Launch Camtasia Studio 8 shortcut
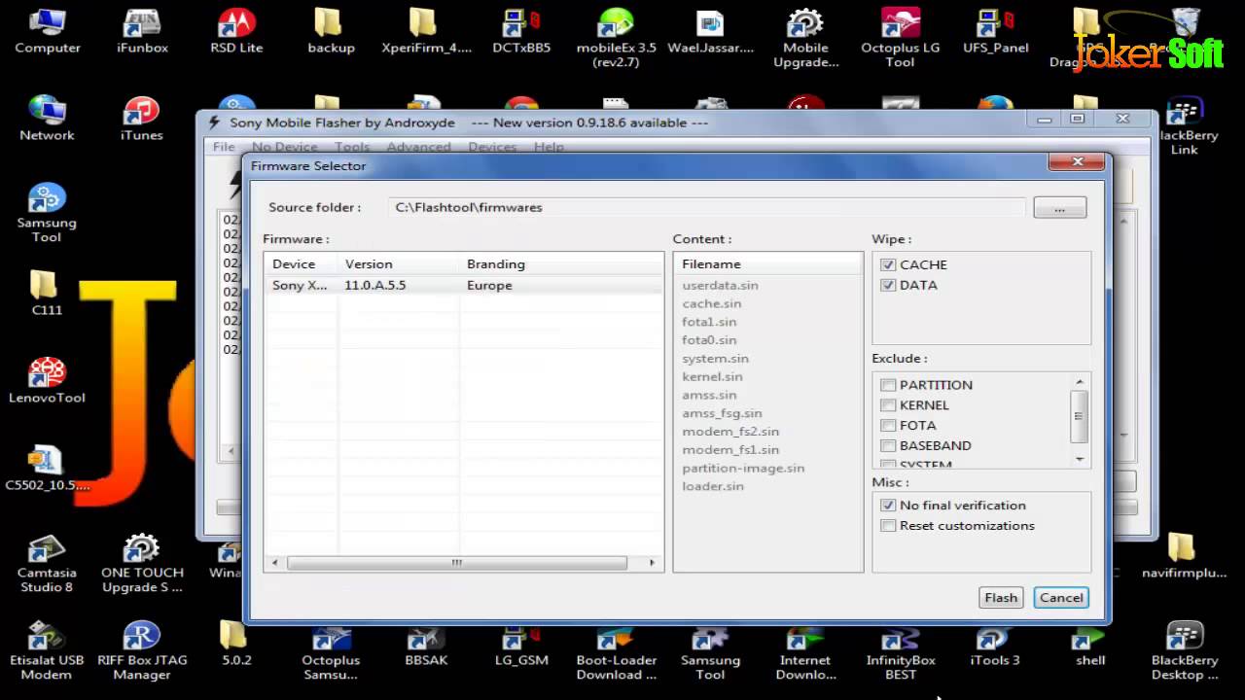Viewport: 1245px width, 700px height. (47, 563)
